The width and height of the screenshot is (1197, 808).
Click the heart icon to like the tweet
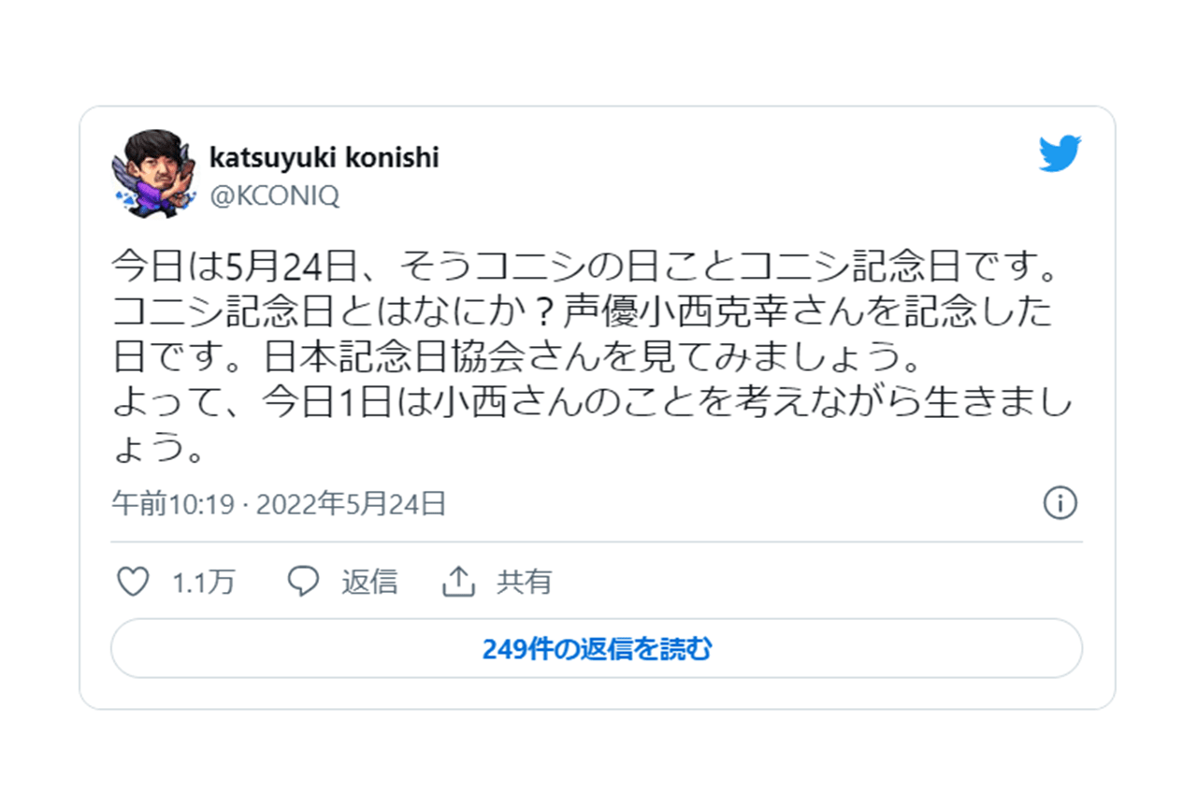pos(135,581)
